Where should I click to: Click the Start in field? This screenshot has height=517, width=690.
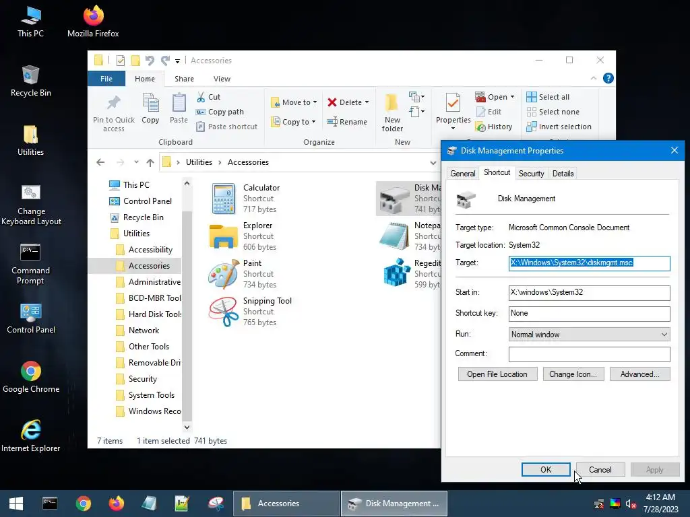point(589,292)
